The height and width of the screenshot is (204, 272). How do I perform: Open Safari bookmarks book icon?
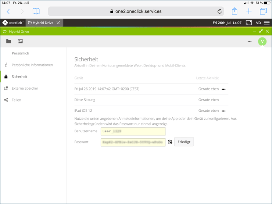click(x=36, y=11)
